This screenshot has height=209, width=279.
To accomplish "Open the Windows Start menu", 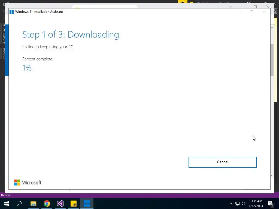I will [x=7, y=204].
